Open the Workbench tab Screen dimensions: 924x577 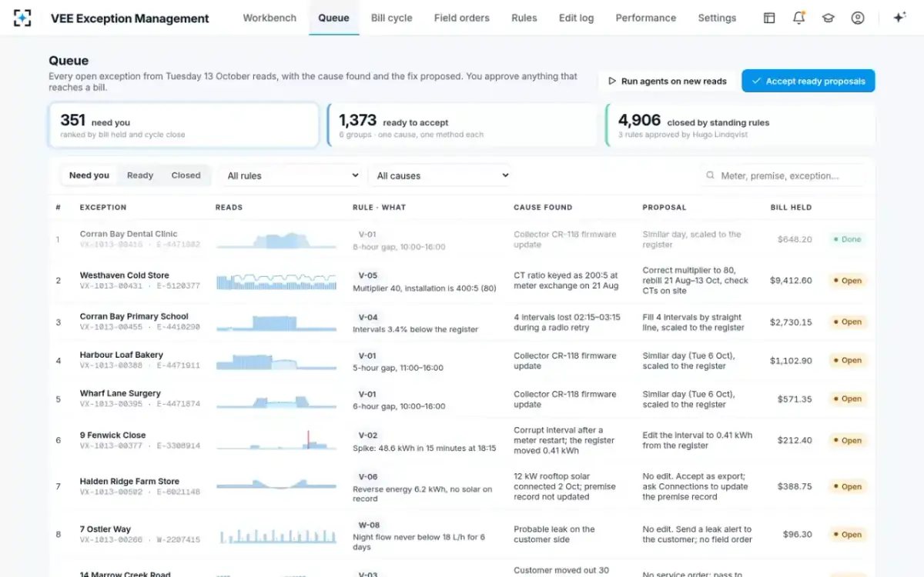269,18
